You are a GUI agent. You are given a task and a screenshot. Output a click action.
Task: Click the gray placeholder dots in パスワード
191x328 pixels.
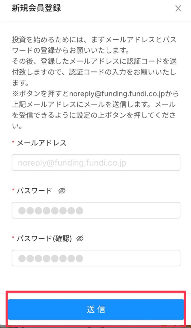point(50,210)
